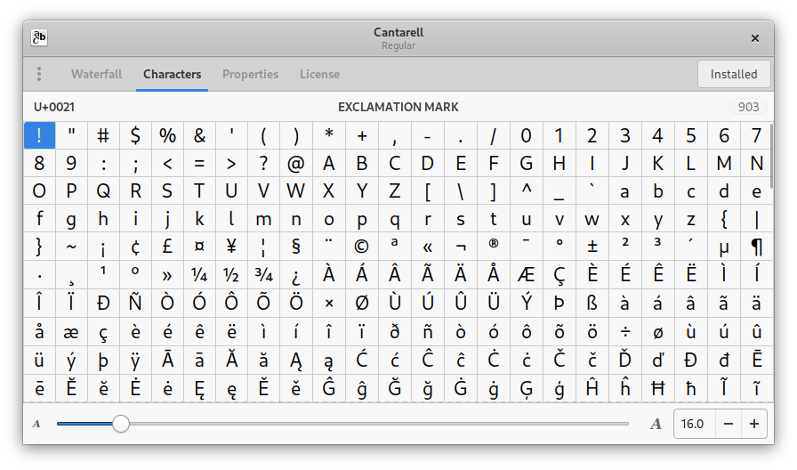797x470 pixels.
Task: Click the font app icon in titlebar
Action: [39, 37]
